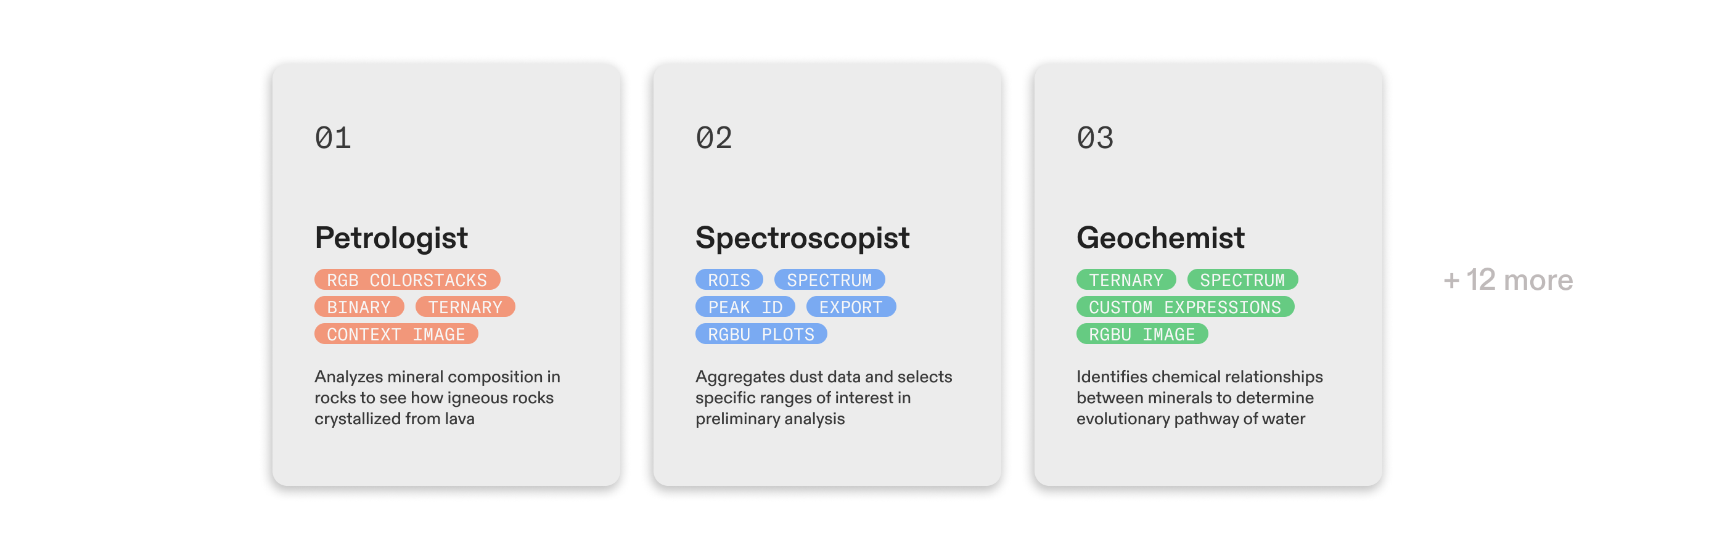Click the orange TERNARY tag under Petrologist
Screen dimensions: 1730x550
465,307
